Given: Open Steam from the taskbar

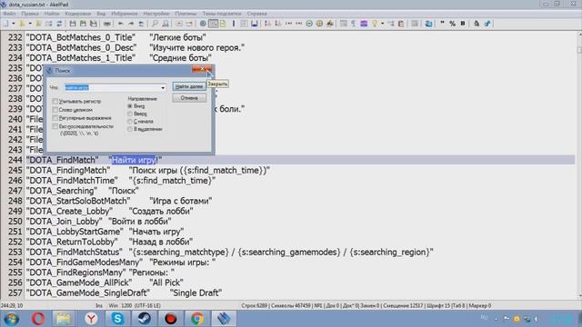Looking at the screenshot, I should click(x=144, y=318).
